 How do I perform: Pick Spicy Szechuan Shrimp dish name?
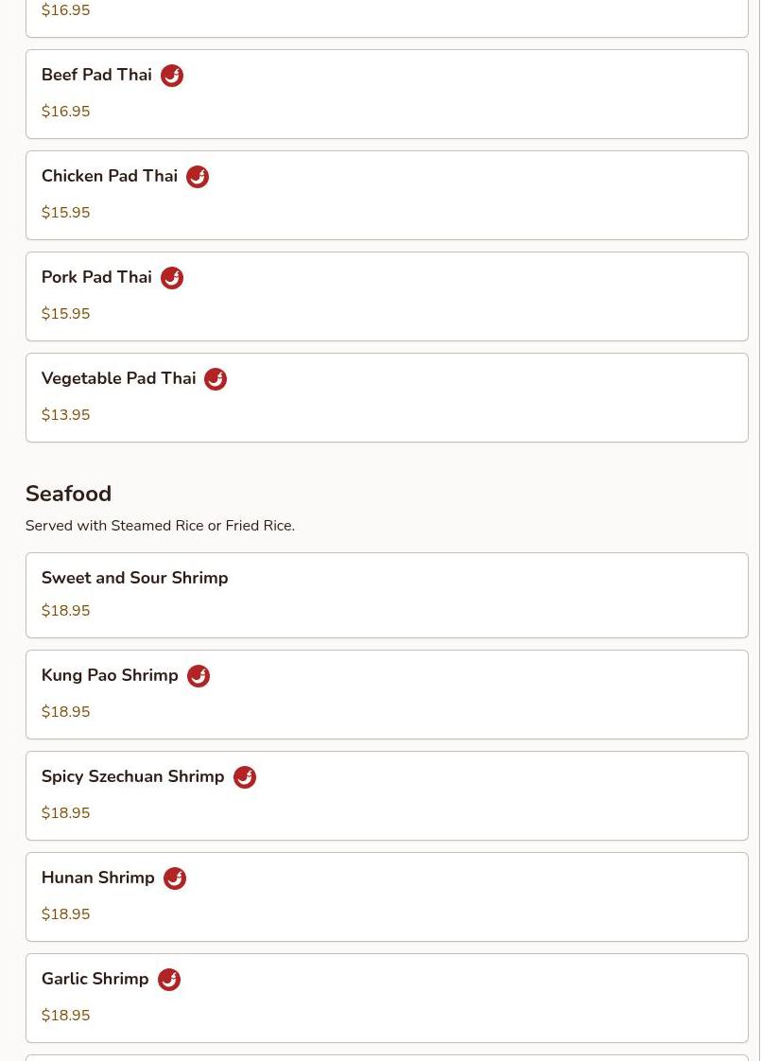tap(132, 776)
